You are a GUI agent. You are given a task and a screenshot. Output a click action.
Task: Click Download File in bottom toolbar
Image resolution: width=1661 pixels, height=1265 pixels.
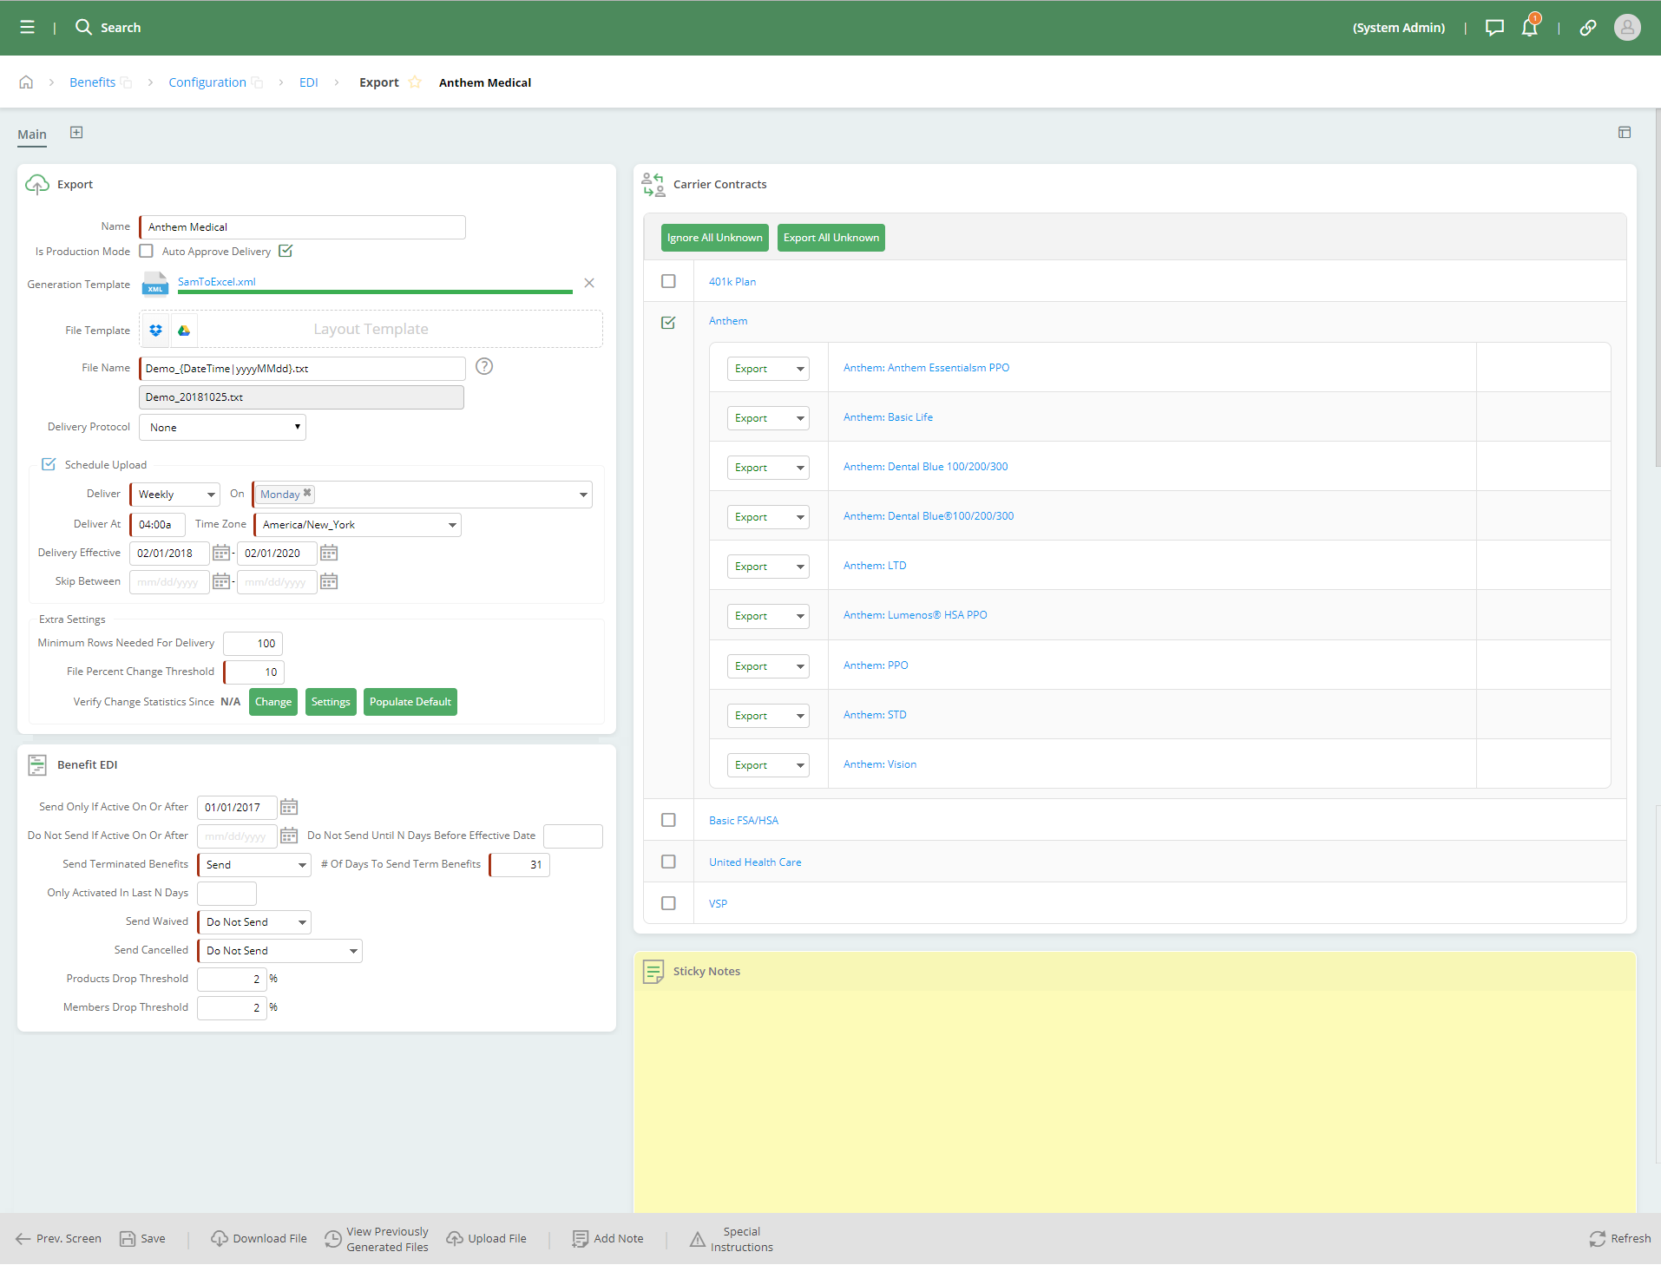(259, 1239)
